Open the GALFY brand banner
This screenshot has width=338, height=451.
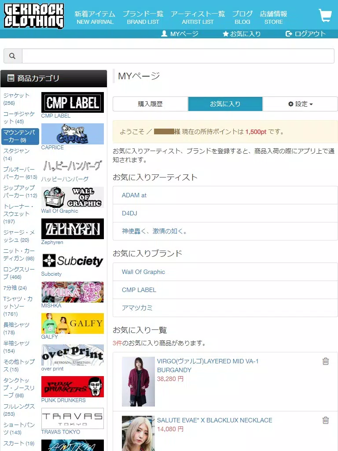pos(73,323)
